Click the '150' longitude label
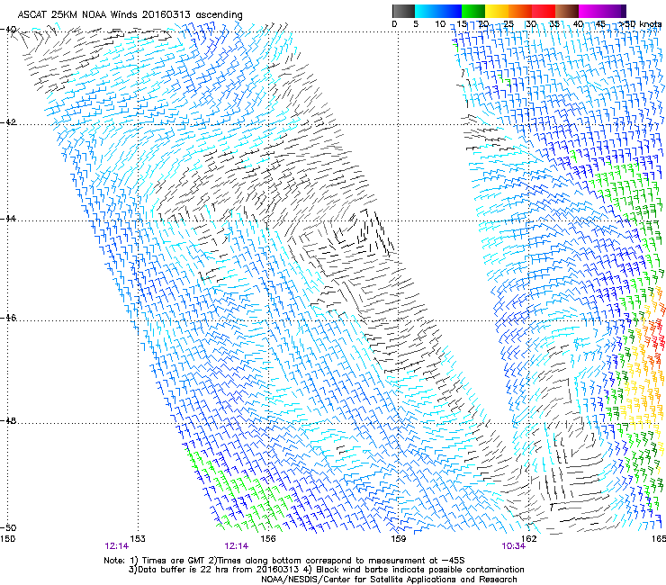666x585 pixels. pos(8,539)
